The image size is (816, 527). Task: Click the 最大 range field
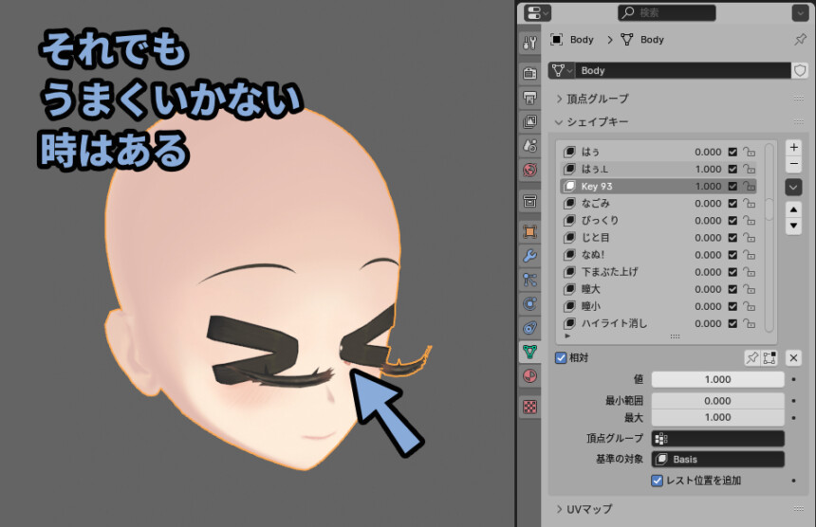click(717, 417)
